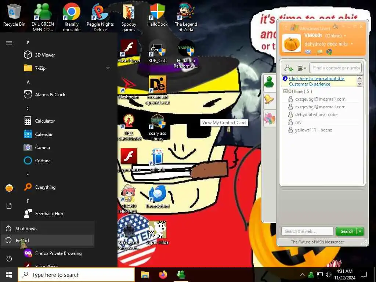Open the Recycle Bin desktop icon
Screen dimensions: 376x282
(14, 15)
